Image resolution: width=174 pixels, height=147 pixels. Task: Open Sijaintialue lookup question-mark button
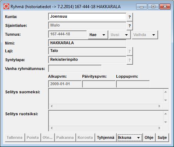coord(129,26)
